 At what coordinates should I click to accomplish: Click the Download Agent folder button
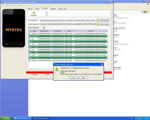[x=103, y=20]
